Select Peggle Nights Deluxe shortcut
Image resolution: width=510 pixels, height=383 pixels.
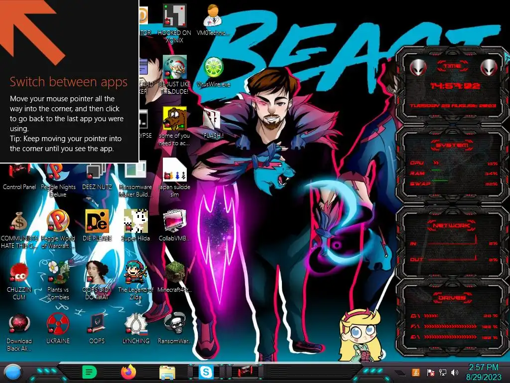pyautogui.click(x=58, y=179)
